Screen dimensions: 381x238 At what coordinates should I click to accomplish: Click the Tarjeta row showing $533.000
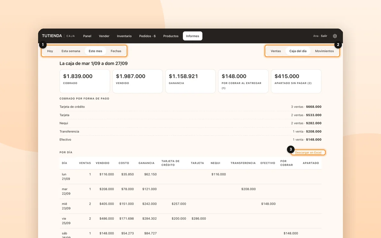[x=190, y=115]
